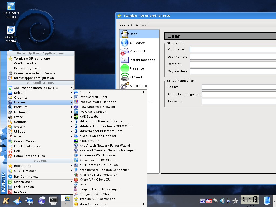The width and height of the screenshot is (276, 207).
Task: Expand the Graphics submenu
Action: click(x=40, y=98)
